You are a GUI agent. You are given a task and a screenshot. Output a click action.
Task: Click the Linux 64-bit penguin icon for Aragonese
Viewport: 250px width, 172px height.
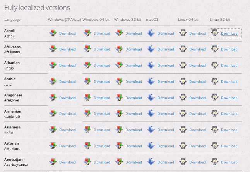(183, 98)
